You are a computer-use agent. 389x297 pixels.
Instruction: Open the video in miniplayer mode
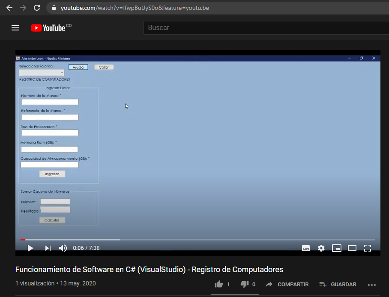point(337,248)
